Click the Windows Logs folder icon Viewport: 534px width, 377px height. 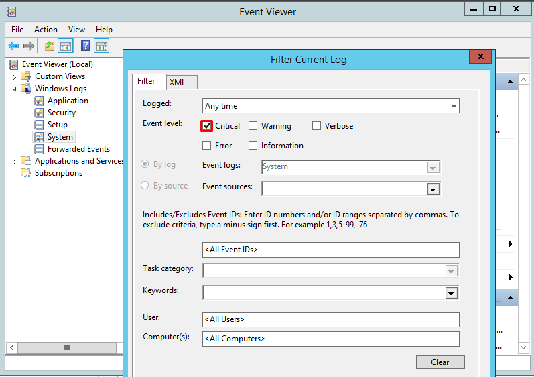[x=26, y=89]
